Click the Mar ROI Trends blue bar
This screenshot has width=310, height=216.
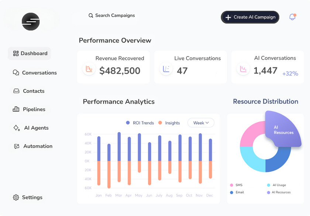coord(119,147)
